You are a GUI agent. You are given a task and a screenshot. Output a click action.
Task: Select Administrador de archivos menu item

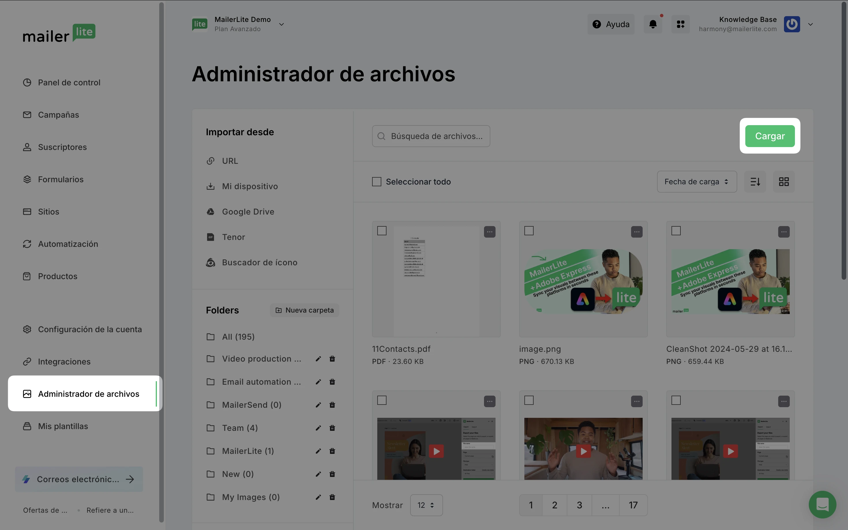tap(85, 394)
